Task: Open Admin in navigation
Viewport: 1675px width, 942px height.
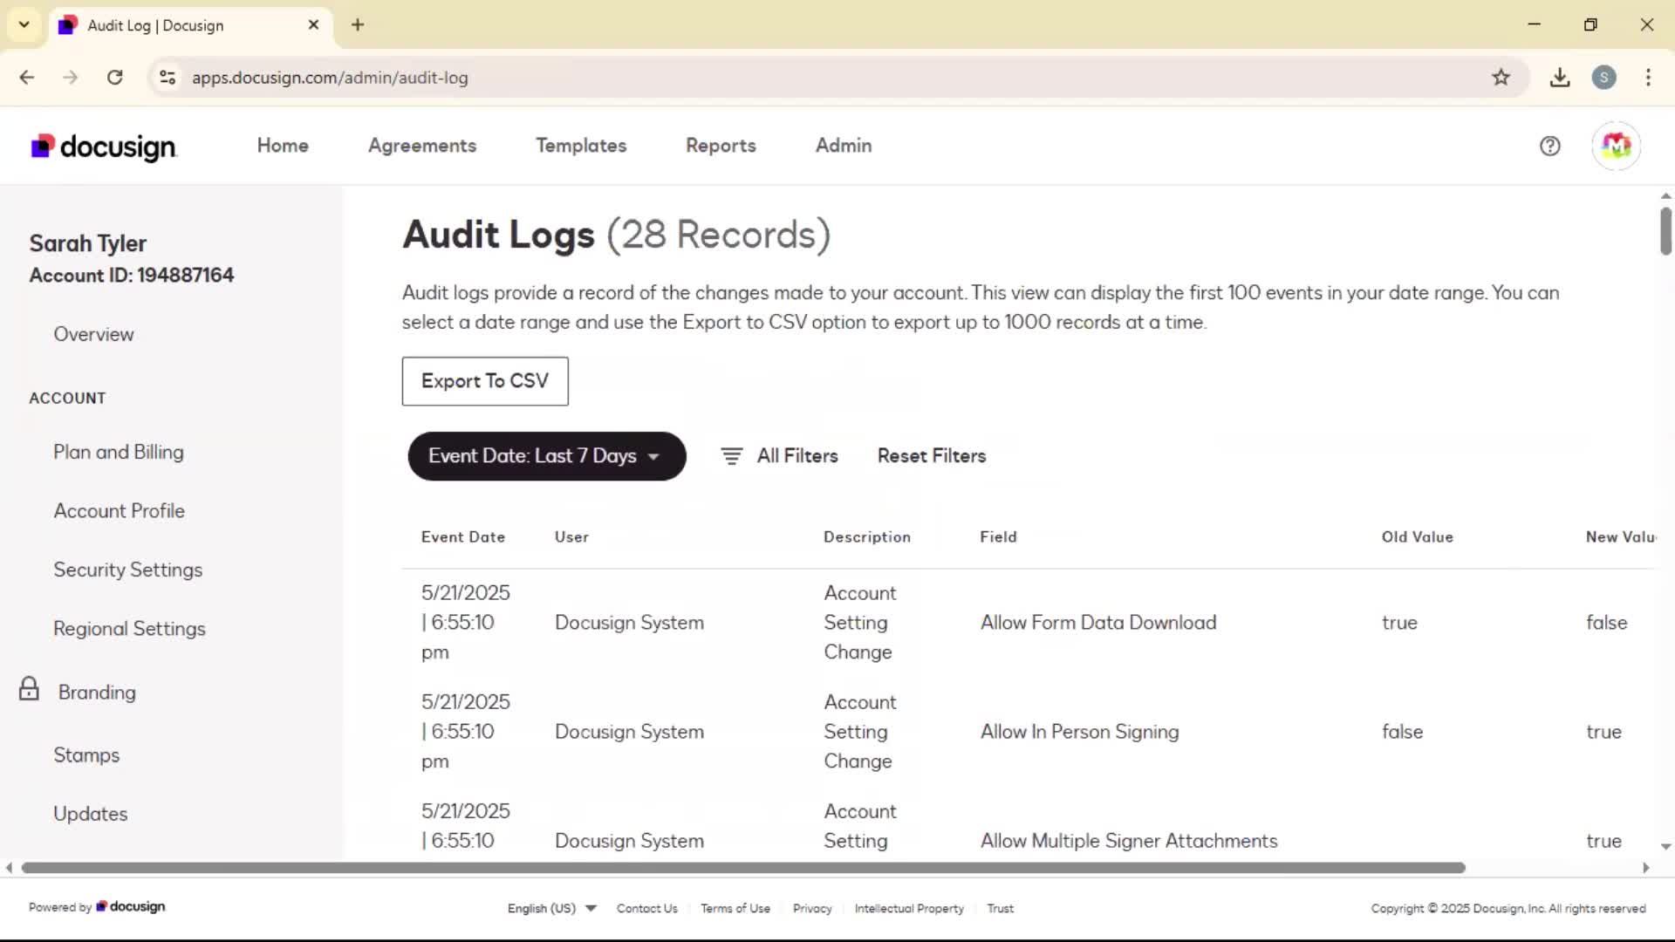Action: (844, 146)
